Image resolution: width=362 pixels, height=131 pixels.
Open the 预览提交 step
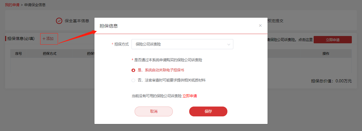coord(275,21)
